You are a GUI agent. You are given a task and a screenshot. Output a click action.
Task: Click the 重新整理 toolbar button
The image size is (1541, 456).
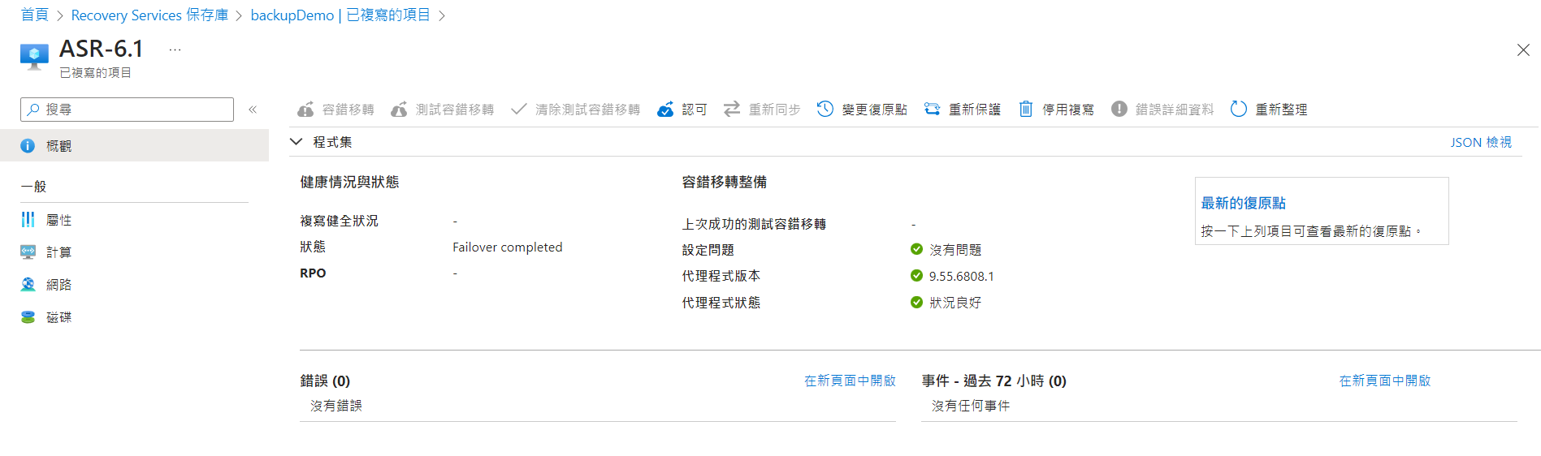(1269, 109)
